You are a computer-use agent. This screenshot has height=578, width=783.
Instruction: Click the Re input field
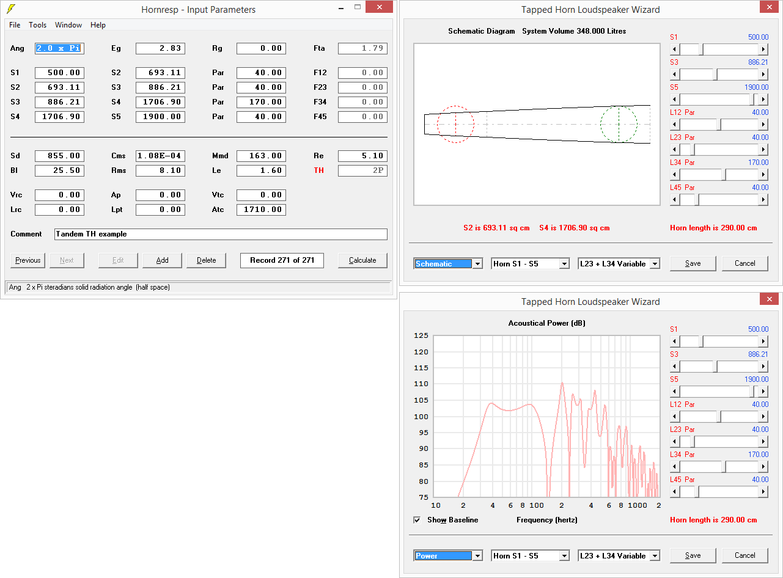coord(362,156)
